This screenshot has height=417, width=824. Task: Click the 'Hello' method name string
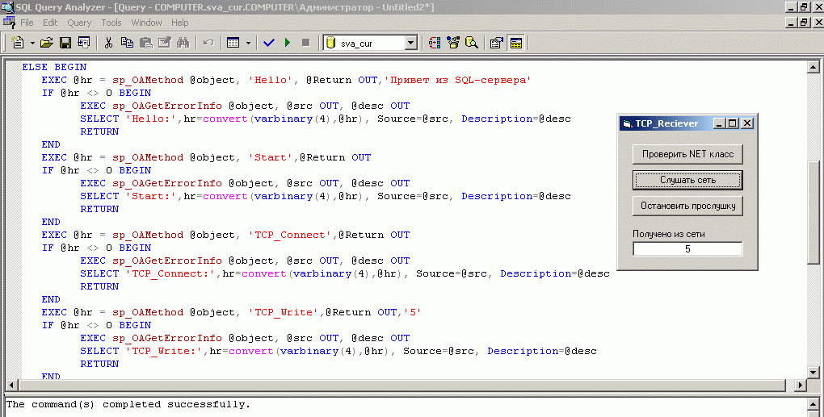271,80
